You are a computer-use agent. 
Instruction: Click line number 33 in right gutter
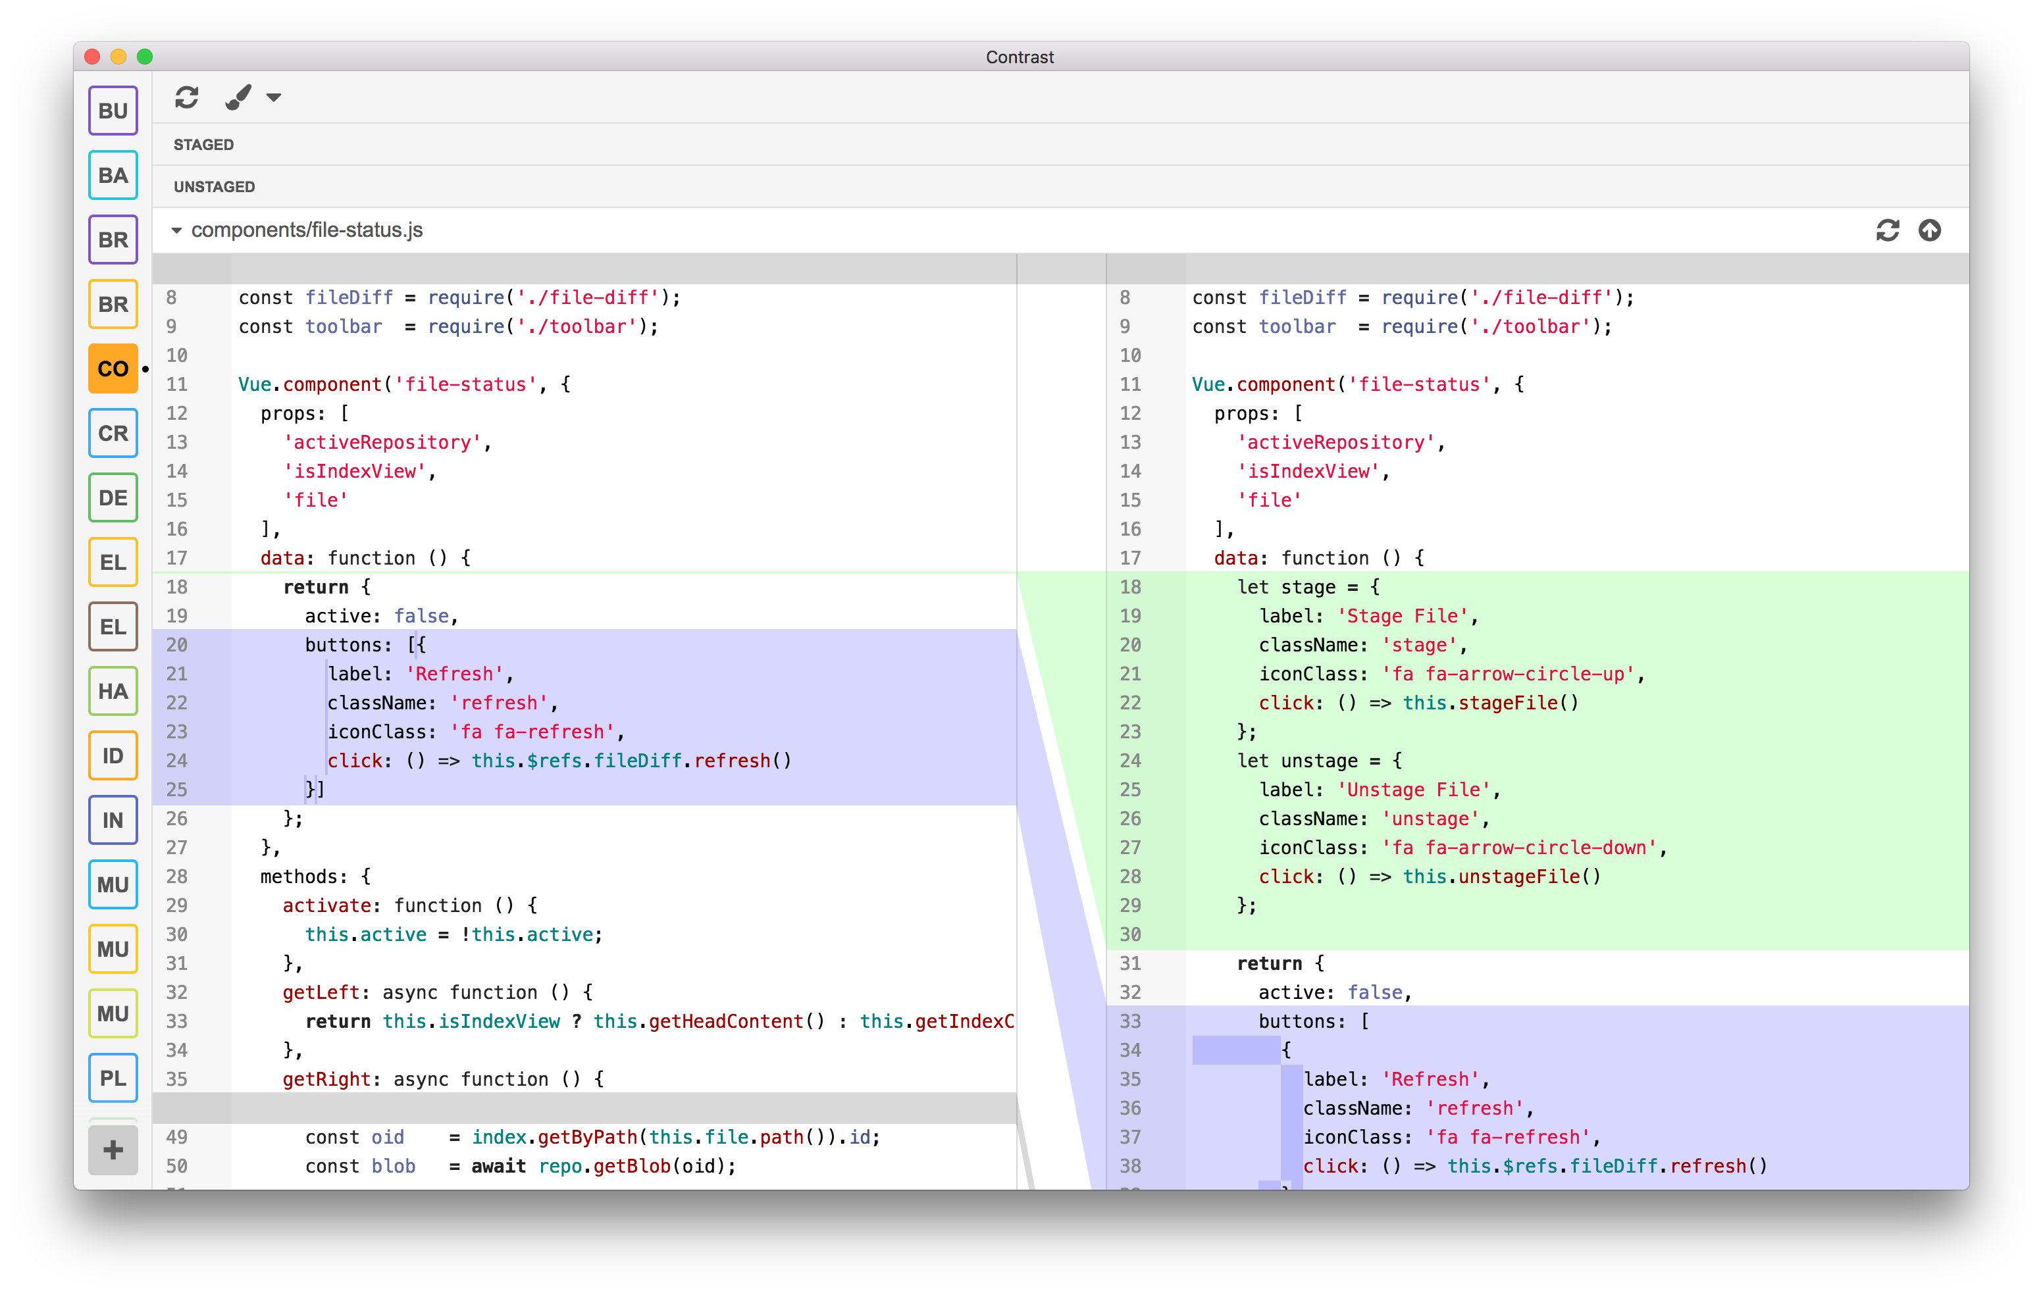1130,1020
